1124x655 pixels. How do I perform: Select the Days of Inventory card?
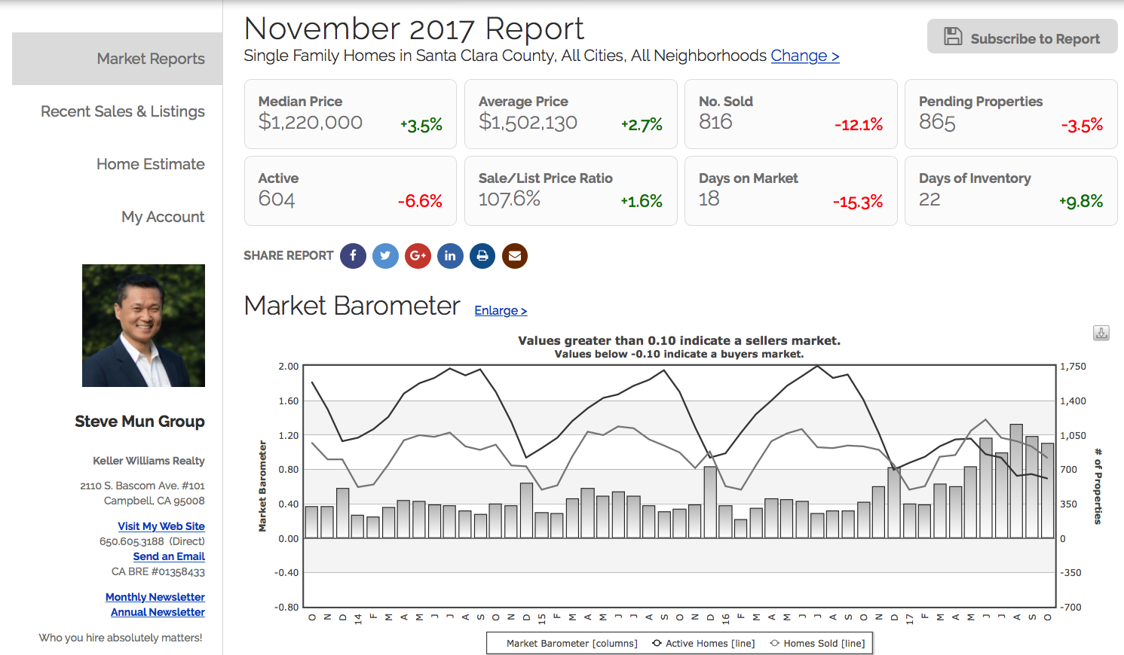pos(1011,190)
